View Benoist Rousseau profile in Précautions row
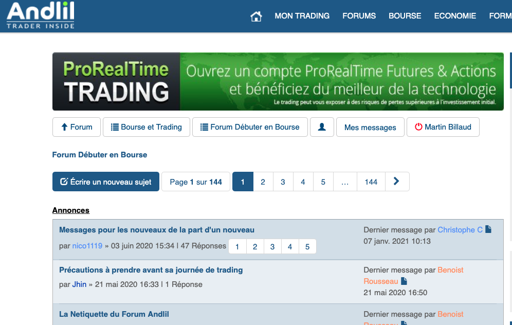This screenshot has height=325, width=512. (414, 276)
